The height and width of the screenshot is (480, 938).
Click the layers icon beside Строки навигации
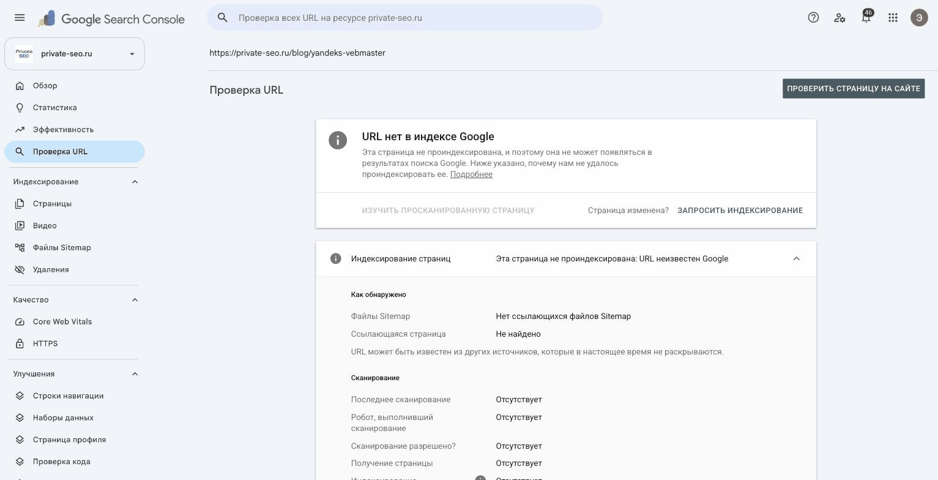[20, 396]
